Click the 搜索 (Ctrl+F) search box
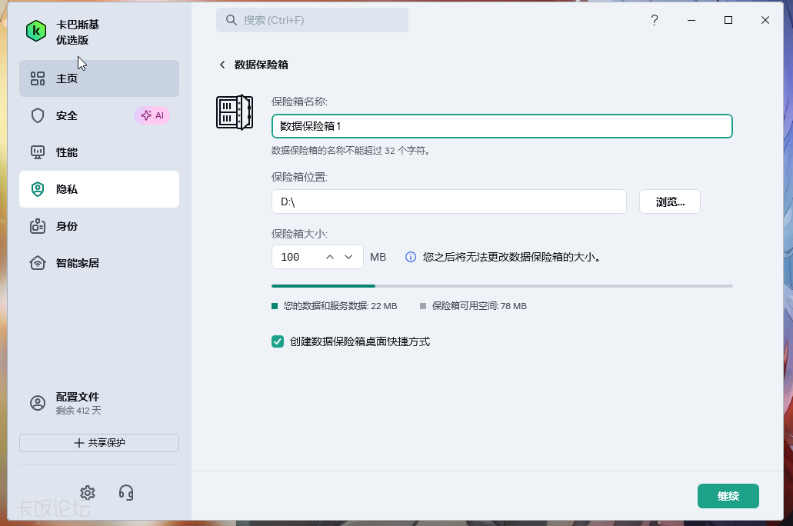Viewport: 793px width, 526px height. [312, 20]
